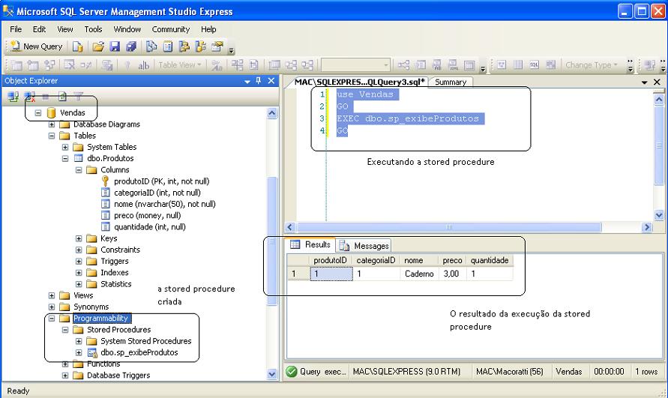
Task: Expand the Database Triggers folder
Action: 65,376
